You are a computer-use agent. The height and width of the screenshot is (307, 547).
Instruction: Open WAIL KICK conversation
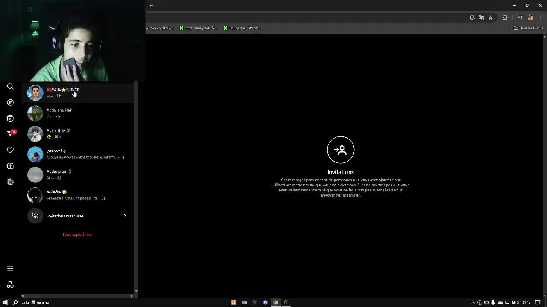(x=77, y=93)
